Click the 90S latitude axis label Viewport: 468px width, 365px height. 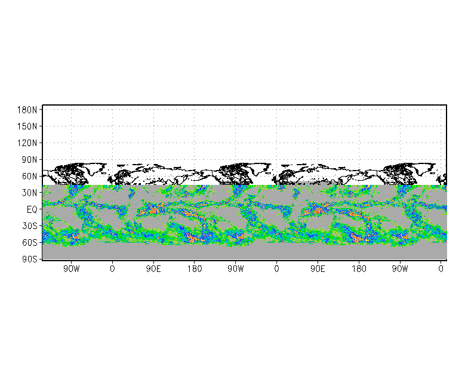[x=30, y=259]
